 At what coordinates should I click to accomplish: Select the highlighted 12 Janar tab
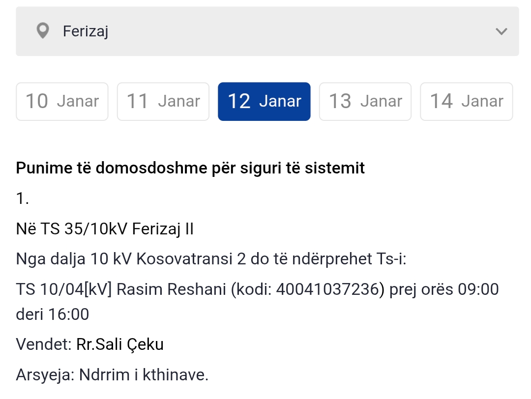(264, 101)
